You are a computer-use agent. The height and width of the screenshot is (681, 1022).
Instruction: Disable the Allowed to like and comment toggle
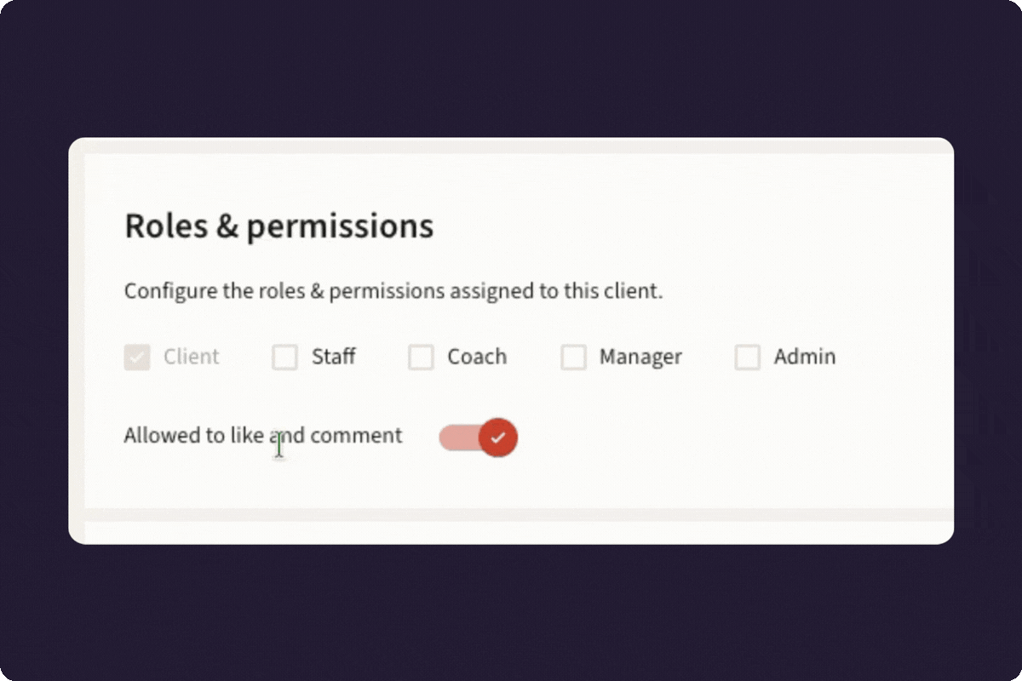[477, 437]
